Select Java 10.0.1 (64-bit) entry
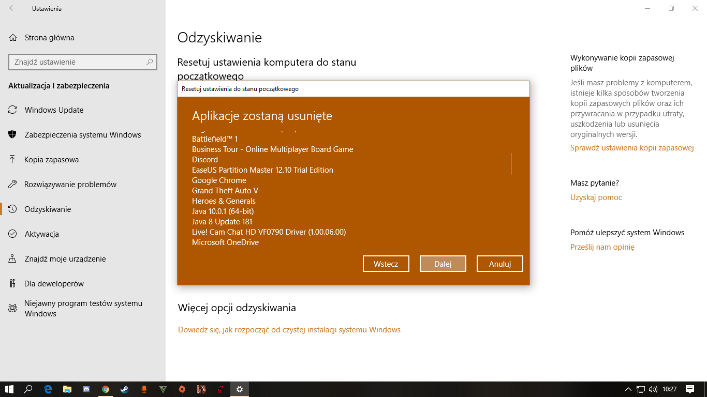 (x=223, y=211)
